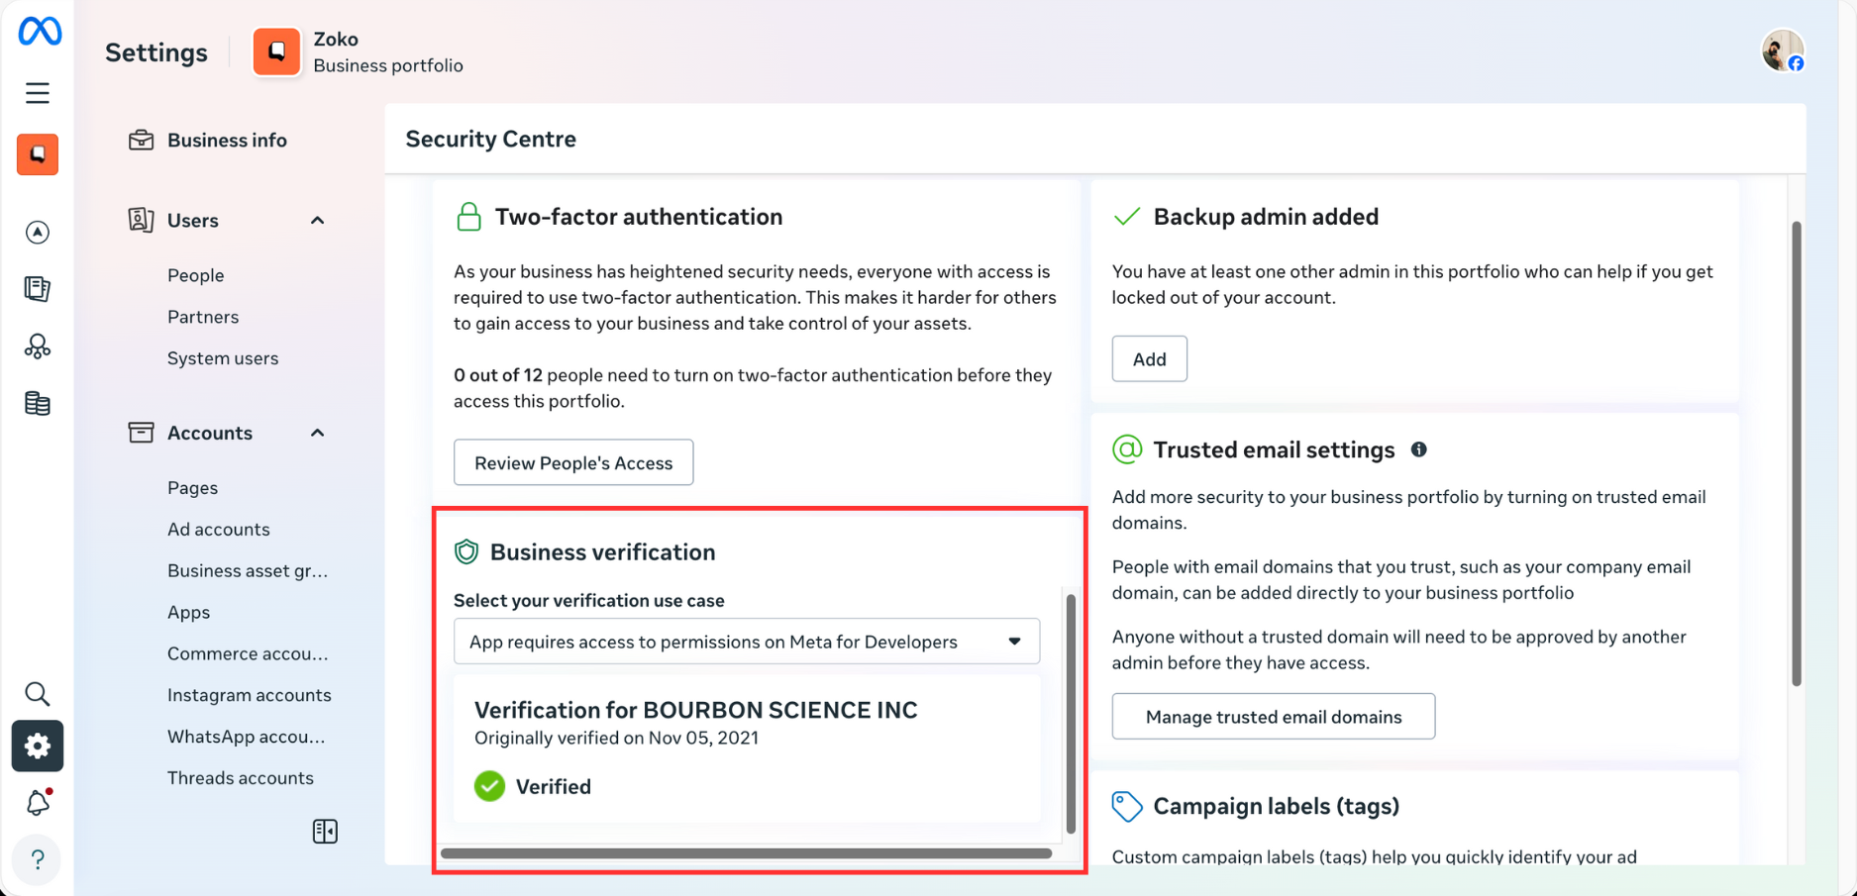Viewport: 1857px width, 896px height.
Task: Go to People under Users
Action: click(x=195, y=275)
